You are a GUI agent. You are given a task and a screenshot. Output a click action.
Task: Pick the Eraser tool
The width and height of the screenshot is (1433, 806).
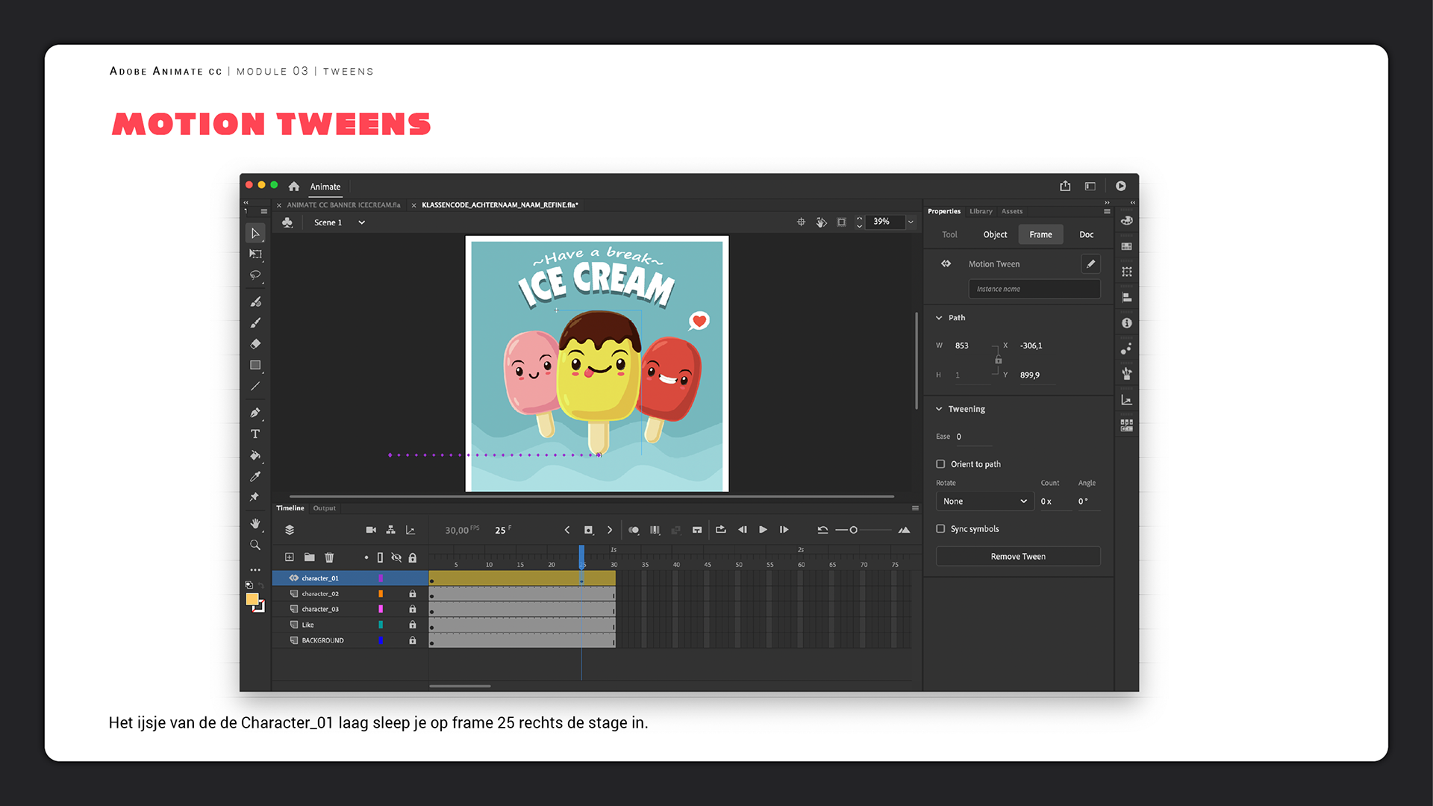[x=255, y=344]
